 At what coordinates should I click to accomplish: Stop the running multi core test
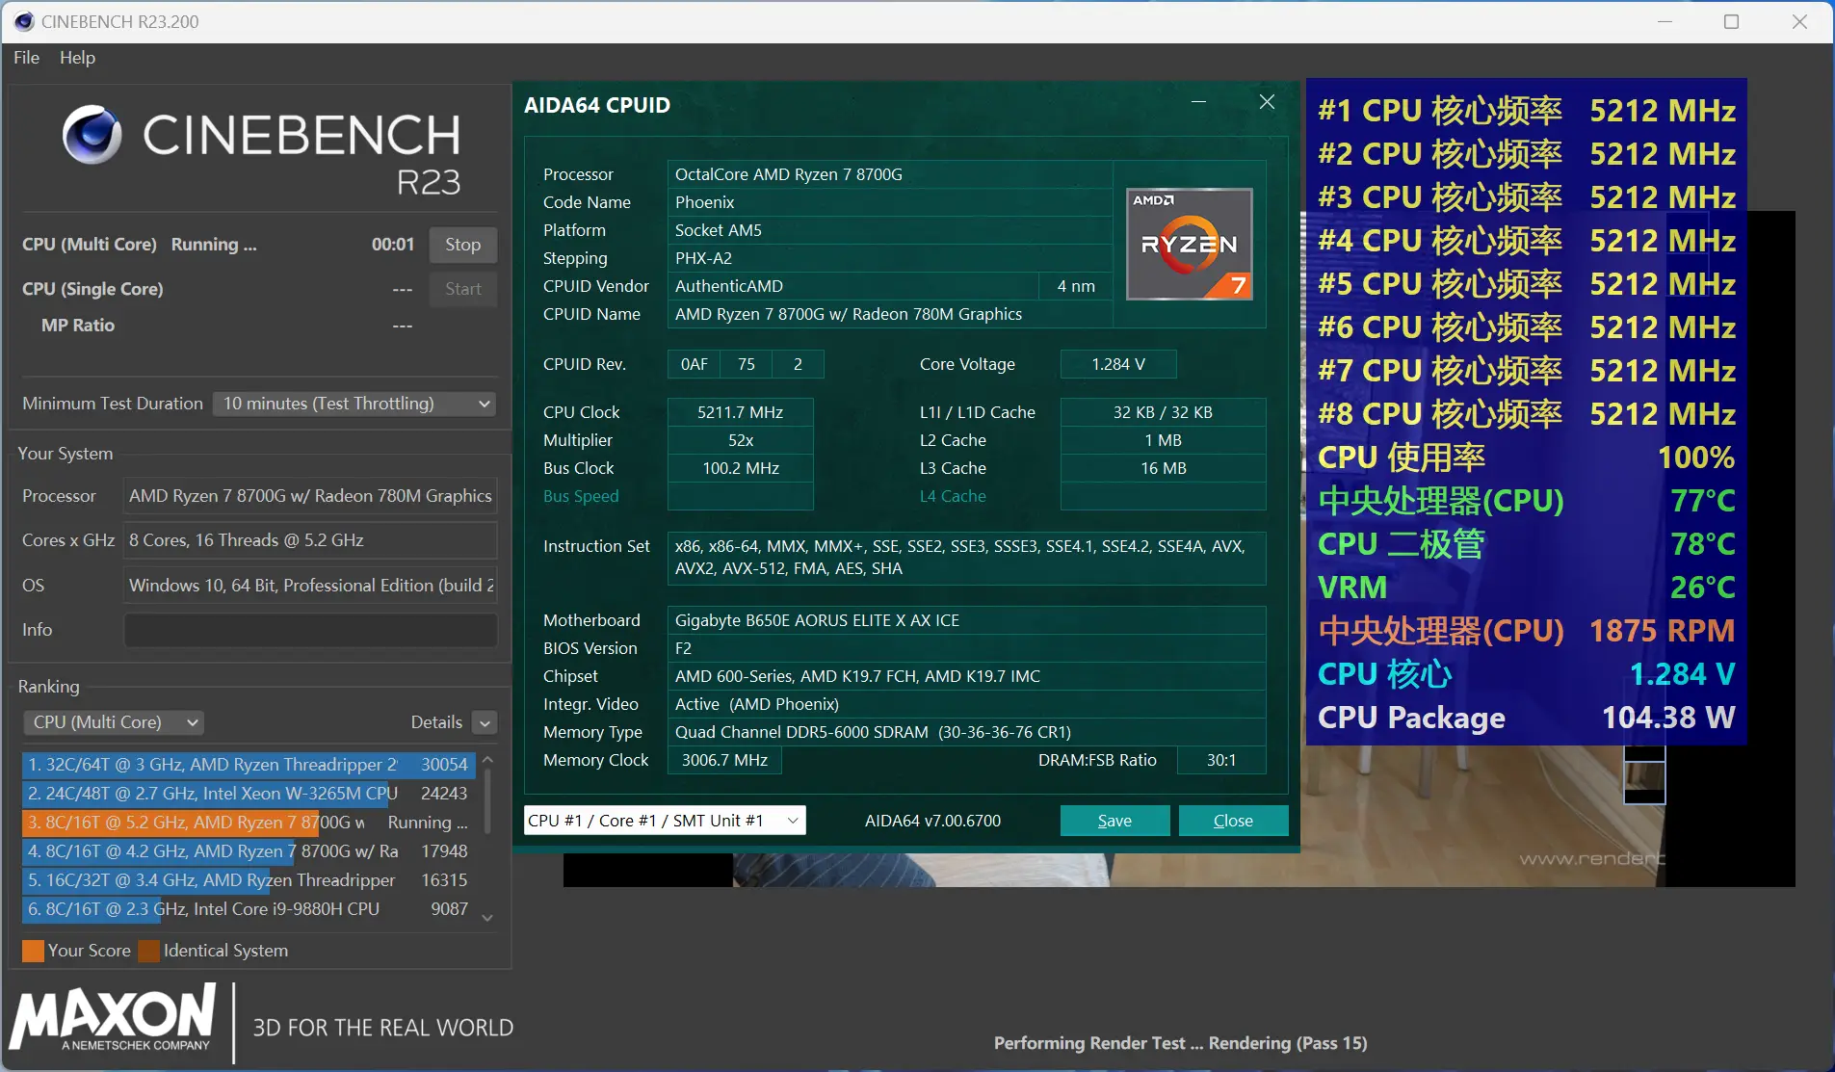point(462,245)
